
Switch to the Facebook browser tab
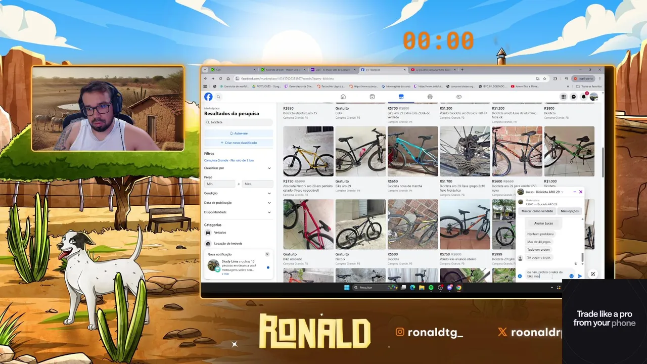383,70
